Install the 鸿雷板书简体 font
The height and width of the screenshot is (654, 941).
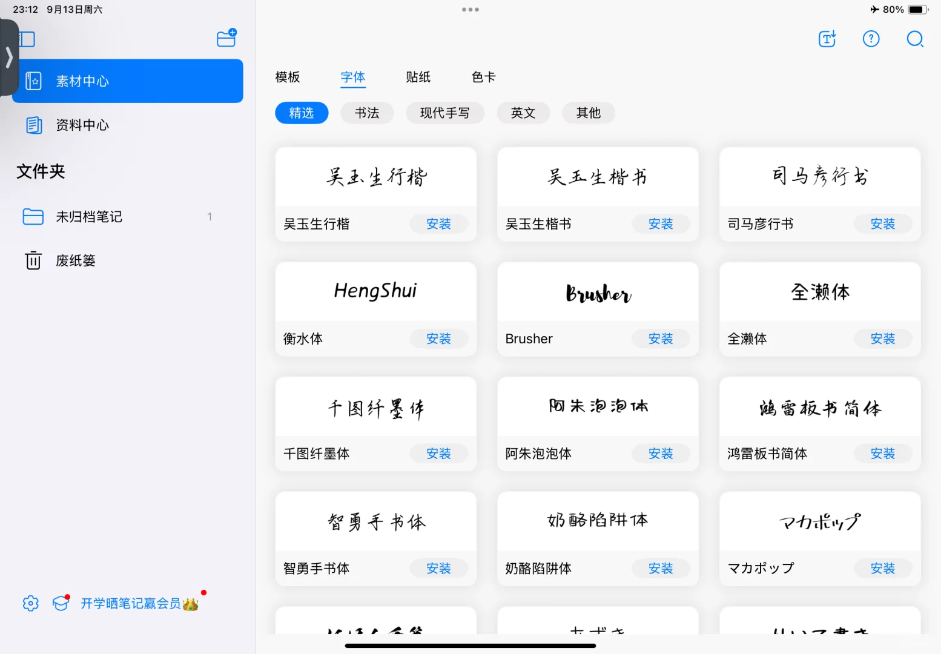pos(883,454)
